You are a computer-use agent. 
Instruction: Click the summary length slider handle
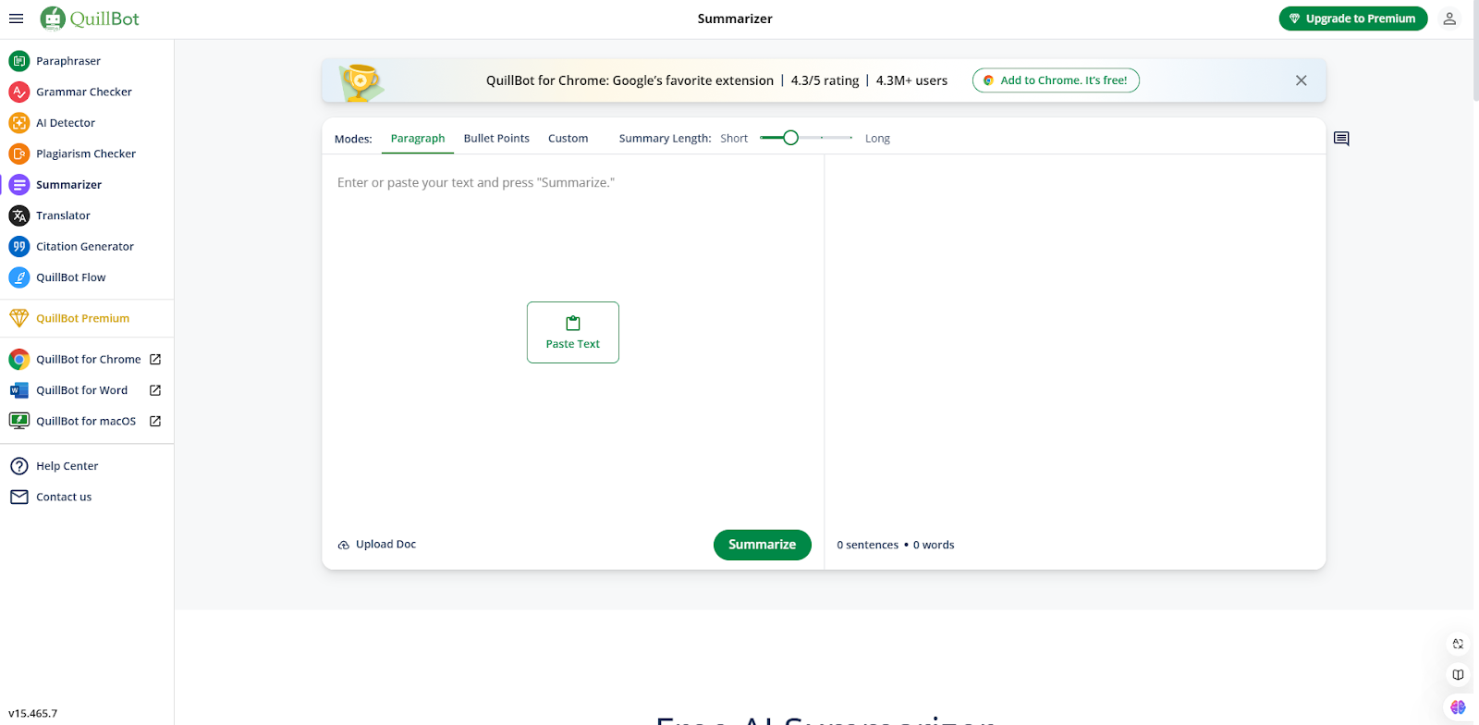[790, 138]
